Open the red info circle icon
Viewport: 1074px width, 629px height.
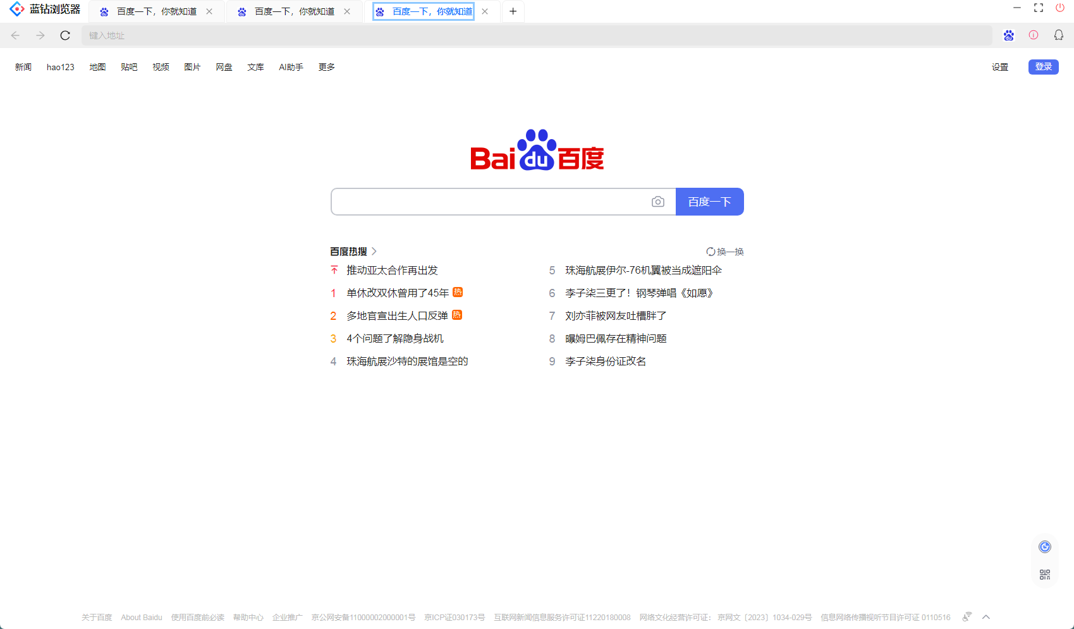point(1034,35)
